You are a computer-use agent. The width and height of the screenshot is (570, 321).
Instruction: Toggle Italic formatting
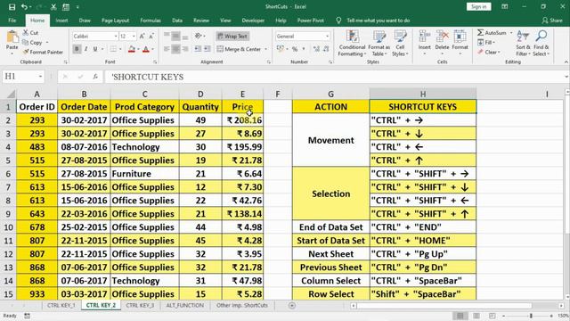(86, 49)
